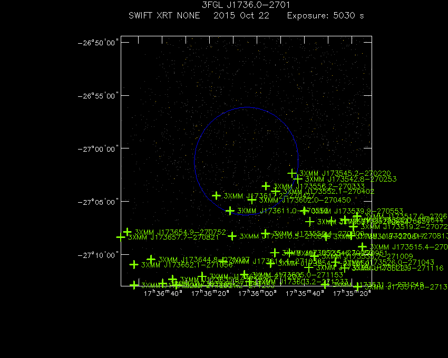Click the label 3XMM J173602.0-270450
The height and width of the screenshot is (358, 448).
(305, 200)
